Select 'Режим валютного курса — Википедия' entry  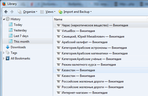(101, 65)
